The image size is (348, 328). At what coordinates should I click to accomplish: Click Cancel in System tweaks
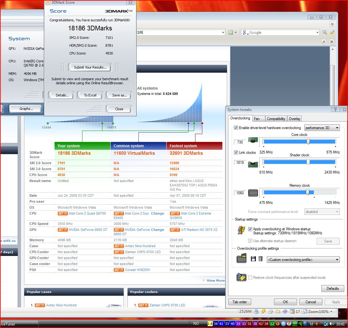[310, 302]
